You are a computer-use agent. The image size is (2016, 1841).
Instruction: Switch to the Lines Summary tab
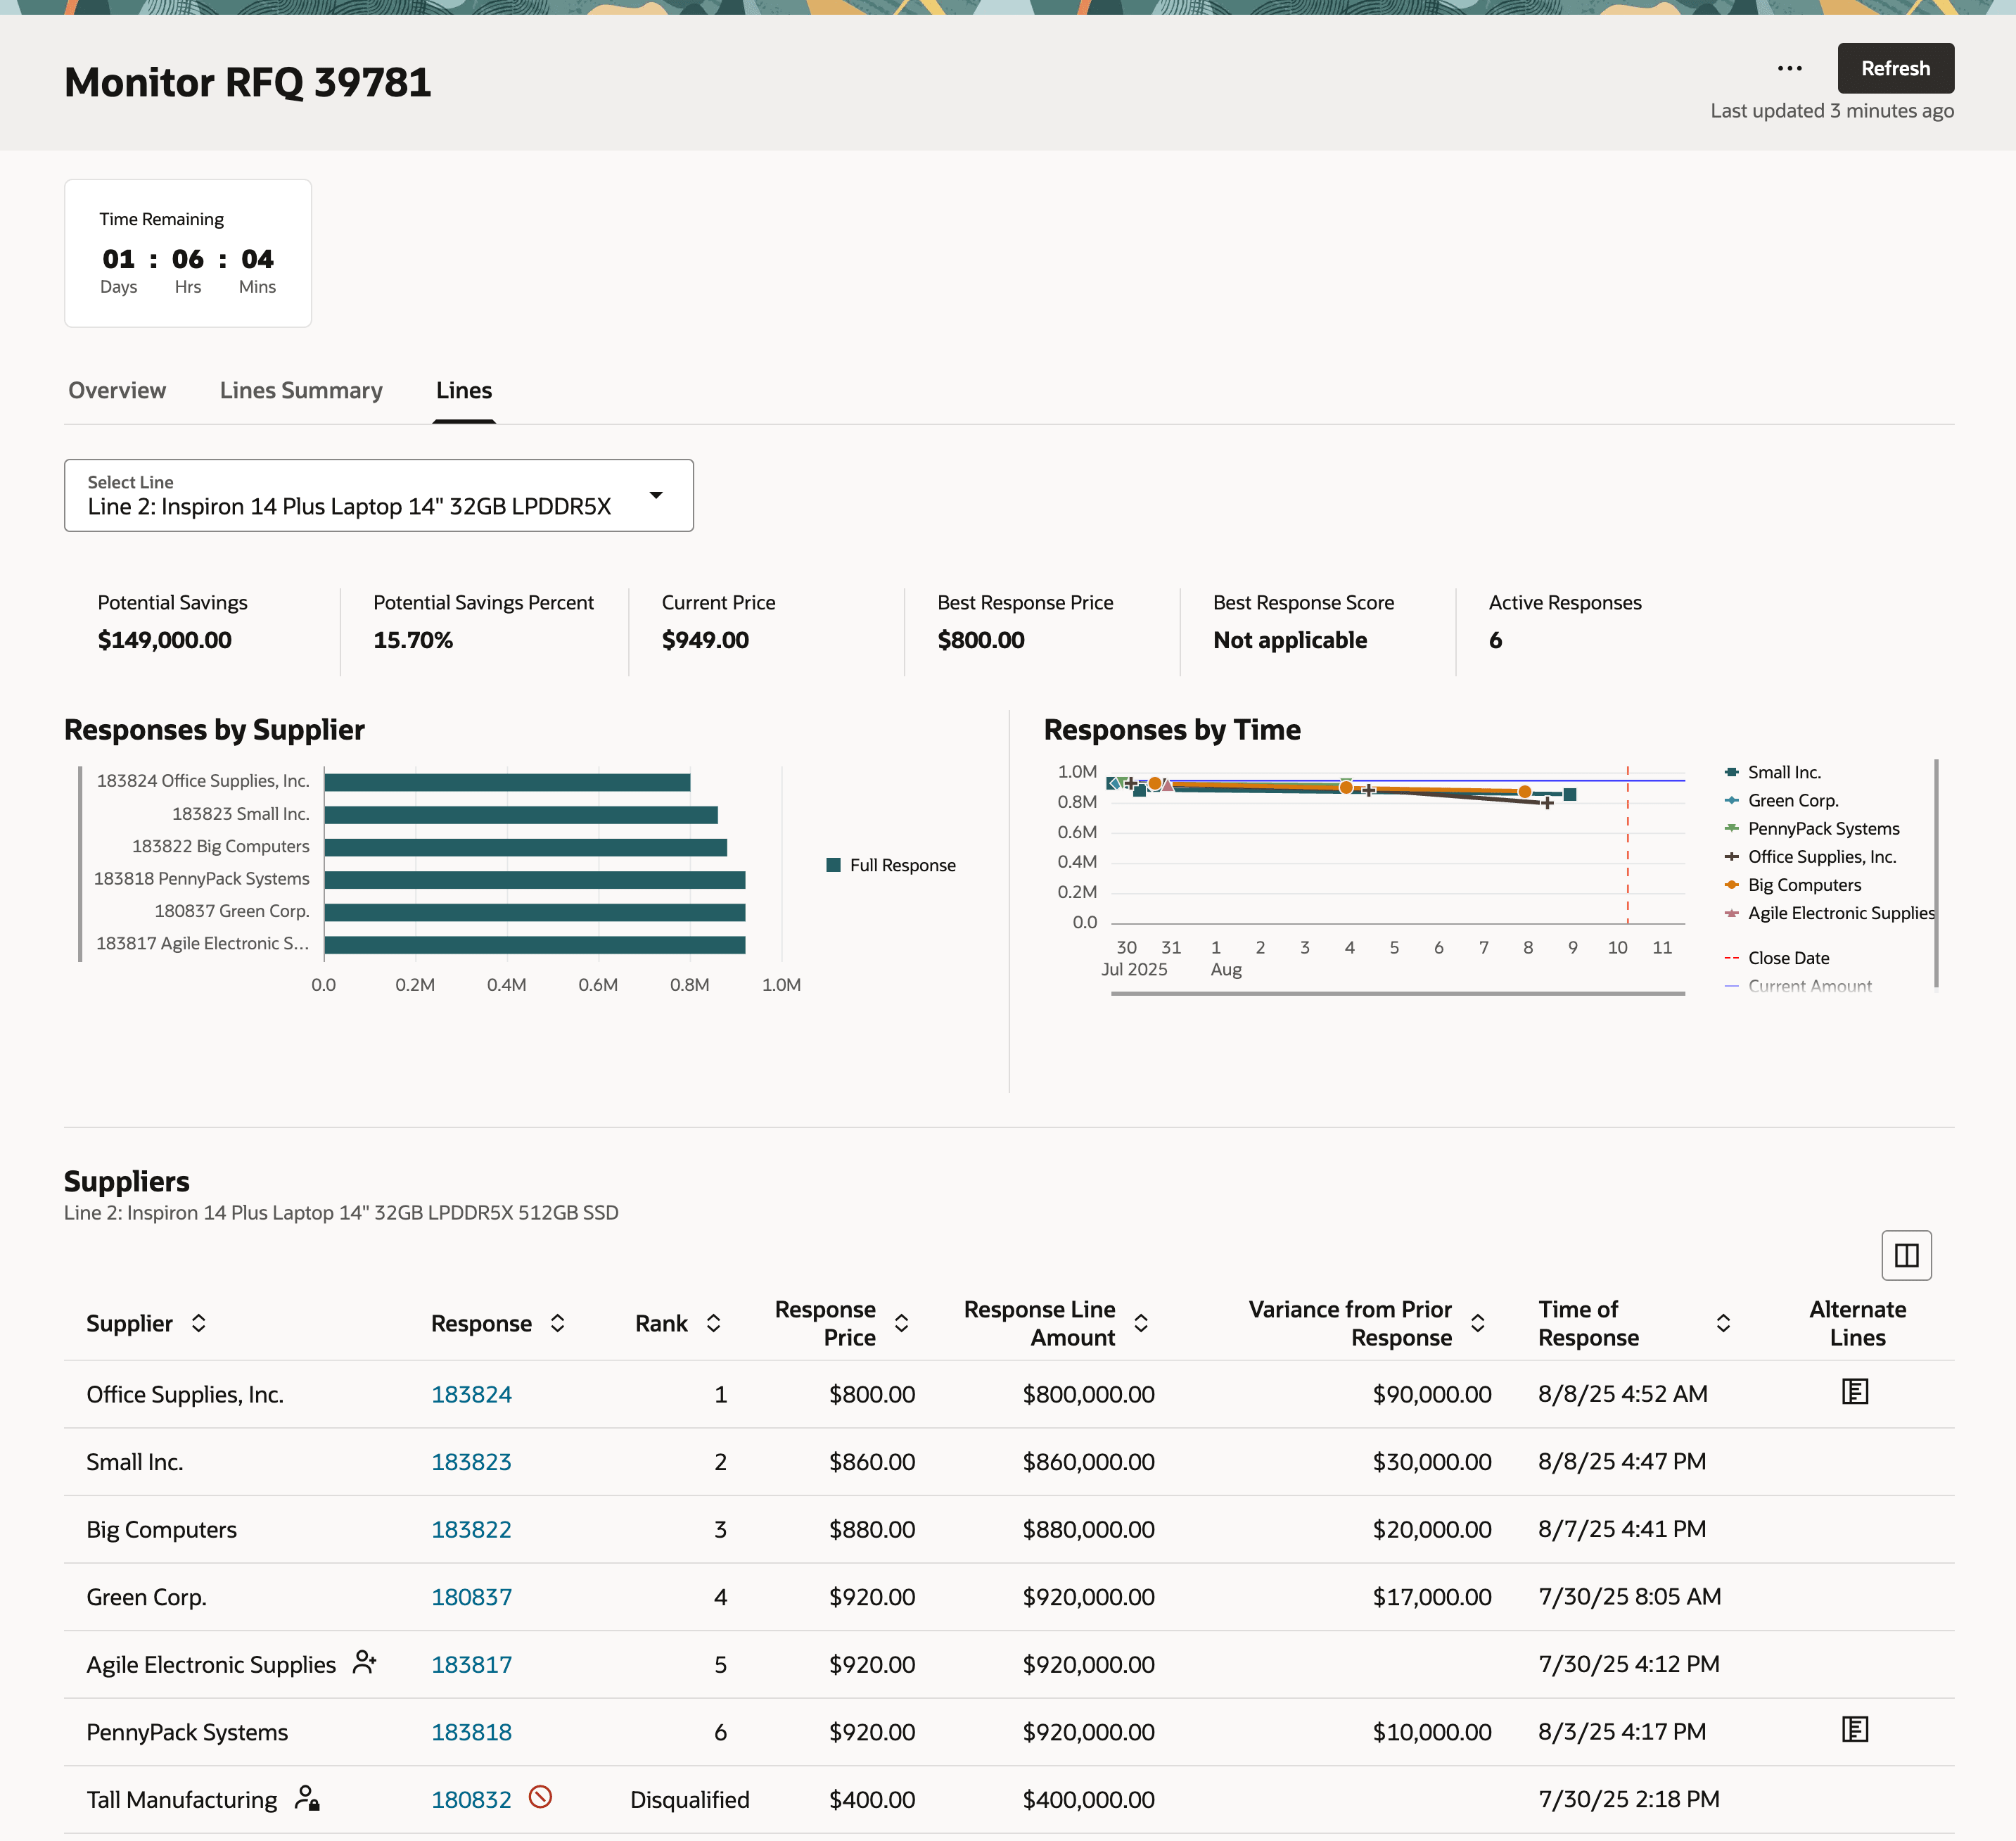(x=301, y=390)
